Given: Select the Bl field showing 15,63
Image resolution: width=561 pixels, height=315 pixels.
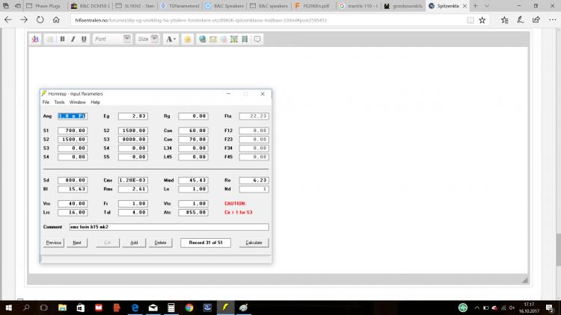Looking at the screenshot, I should tap(73, 189).
